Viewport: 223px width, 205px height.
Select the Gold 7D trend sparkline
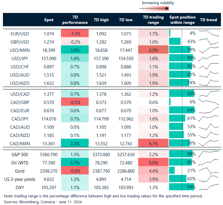(209, 171)
